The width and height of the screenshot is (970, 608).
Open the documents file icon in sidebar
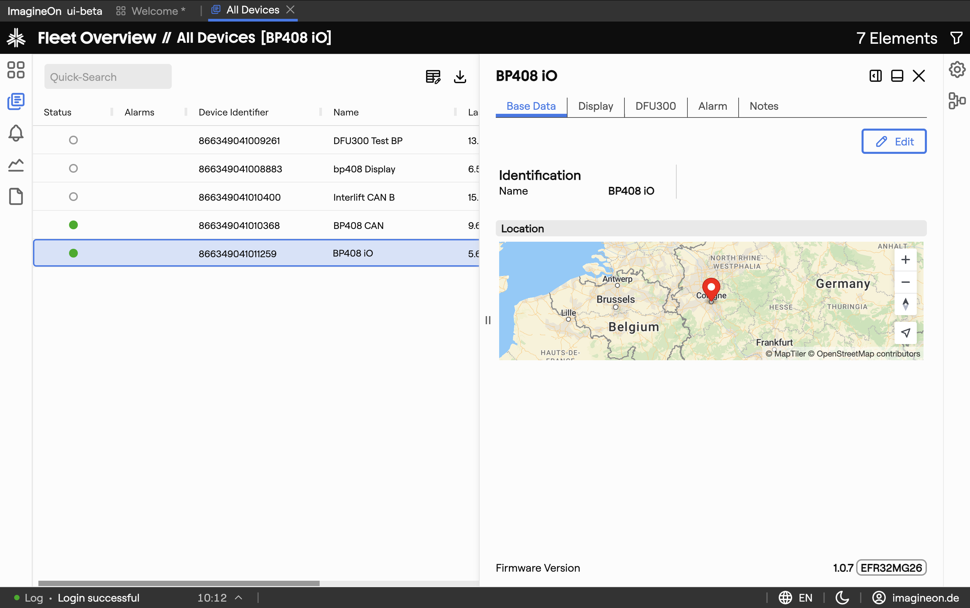click(x=16, y=197)
